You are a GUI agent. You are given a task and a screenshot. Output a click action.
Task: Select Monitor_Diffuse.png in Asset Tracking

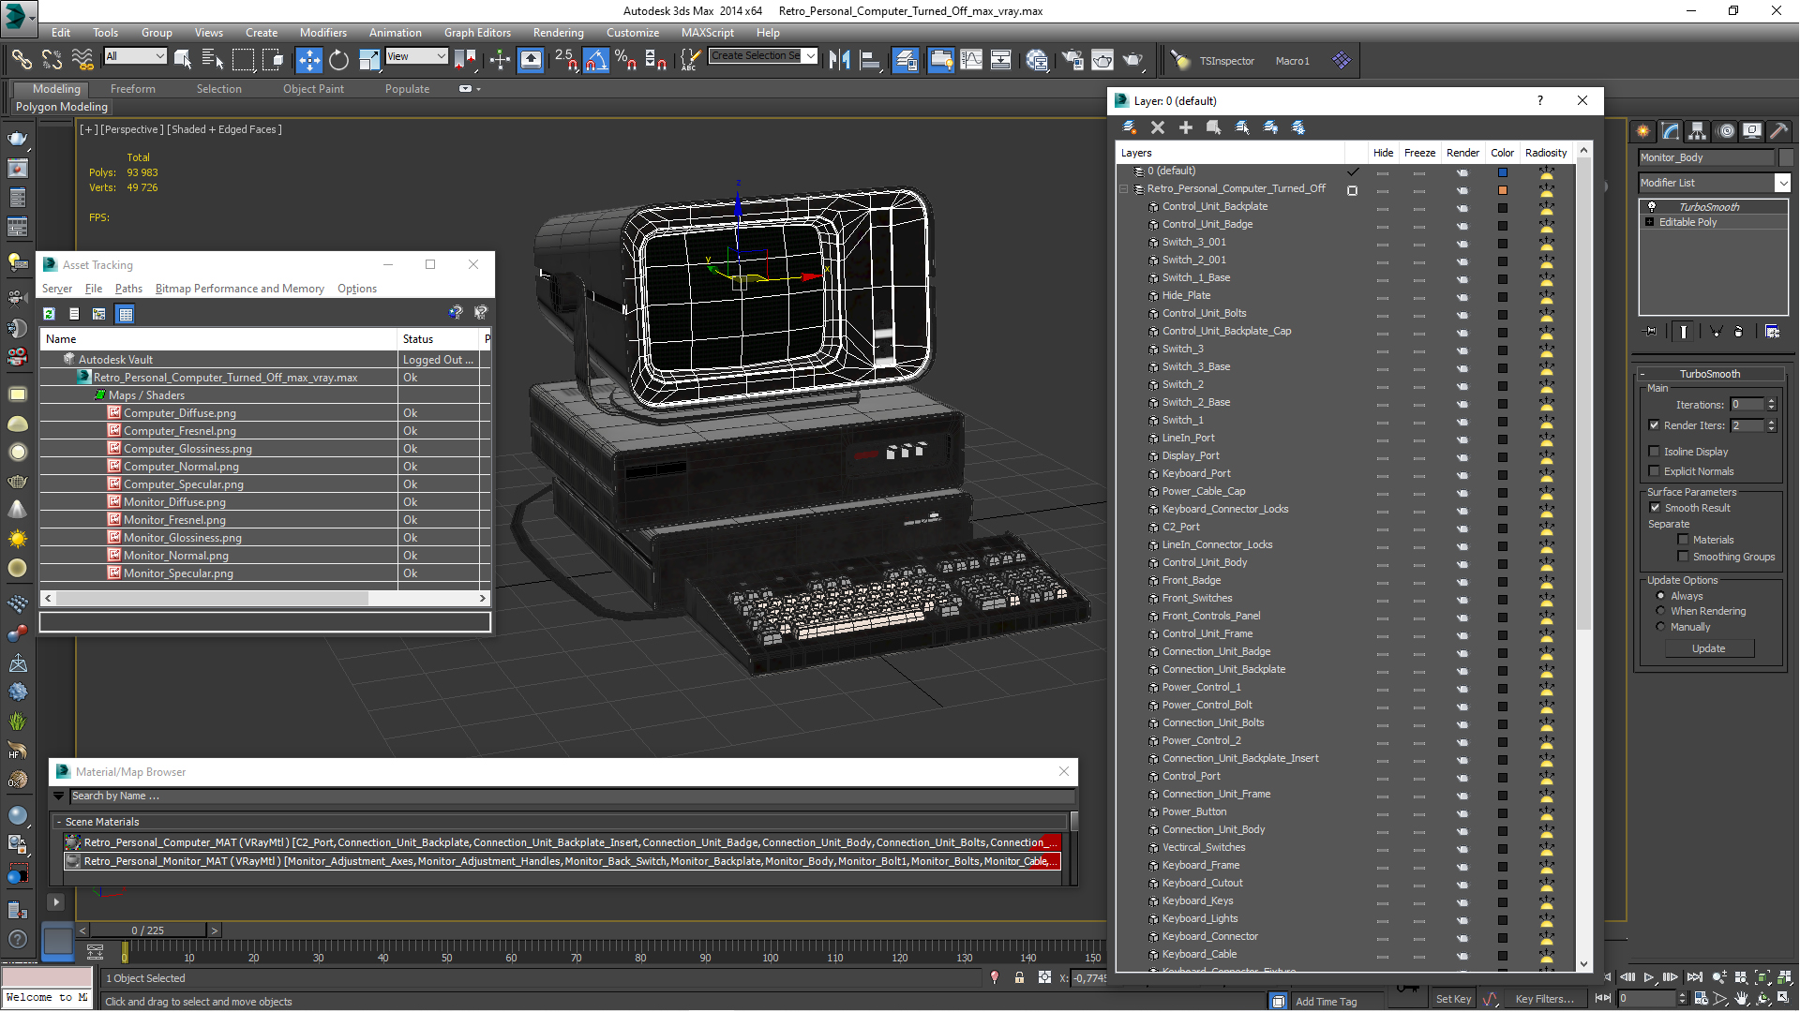click(174, 502)
